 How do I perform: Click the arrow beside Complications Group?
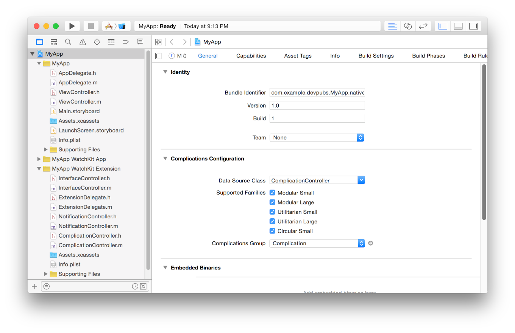[x=370, y=243]
